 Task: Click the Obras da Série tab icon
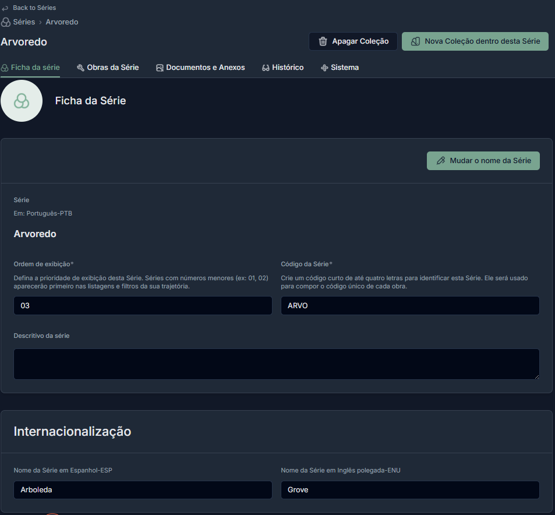coord(81,68)
